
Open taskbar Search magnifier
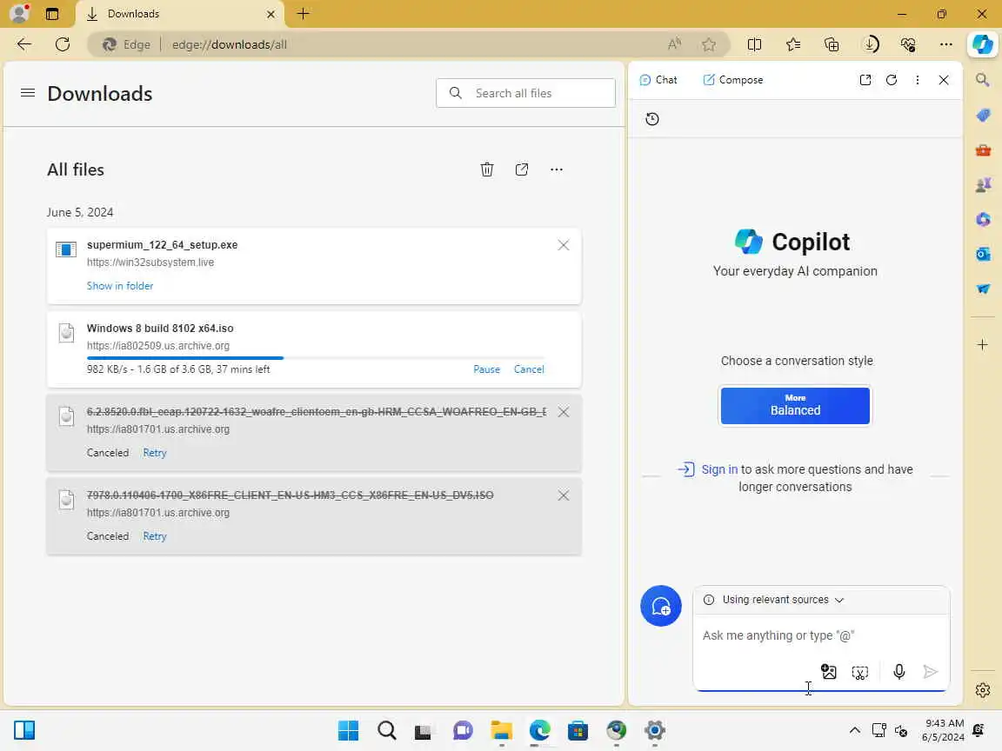[386, 730]
